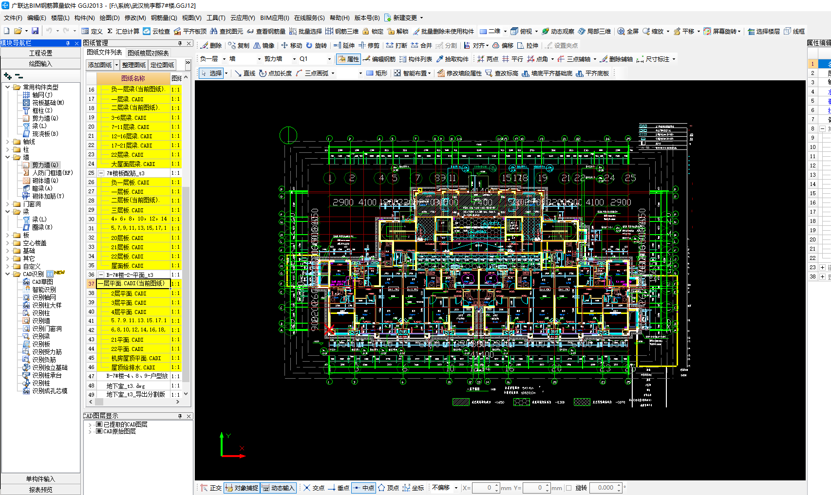Increase the rotation angle stepper
The image size is (831, 495).
point(619,485)
